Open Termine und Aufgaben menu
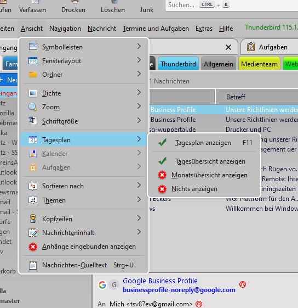This screenshot has width=298, height=308. point(156,29)
